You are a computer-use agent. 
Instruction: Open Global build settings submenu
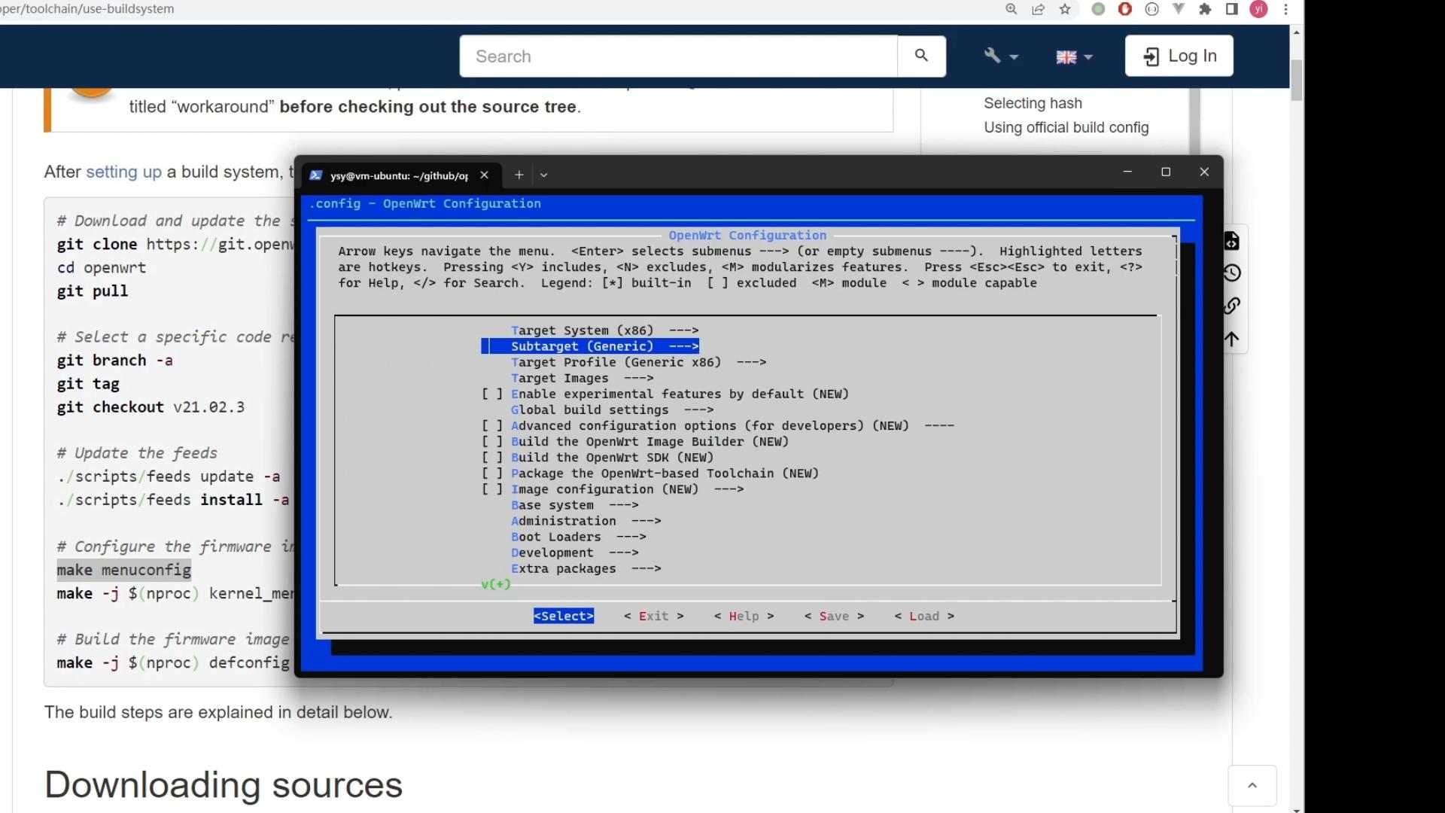point(612,410)
